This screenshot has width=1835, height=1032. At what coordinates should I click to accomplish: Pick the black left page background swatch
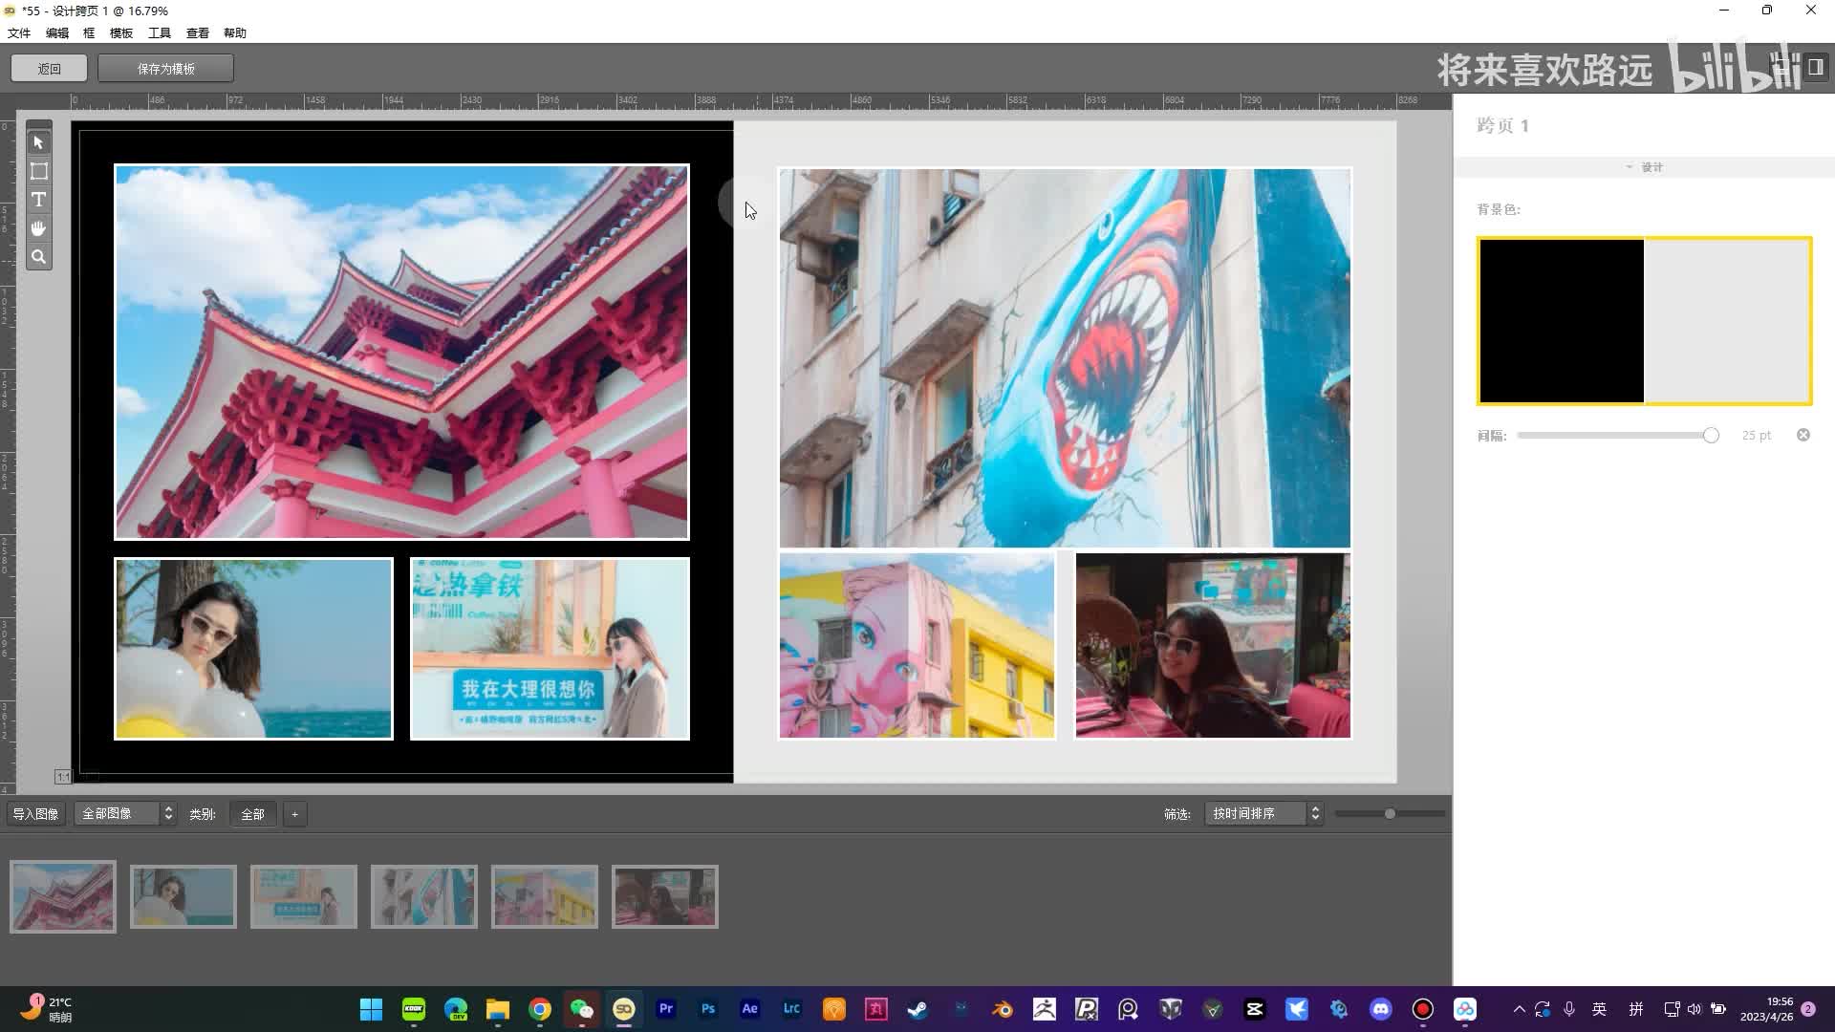click(x=1562, y=321)
